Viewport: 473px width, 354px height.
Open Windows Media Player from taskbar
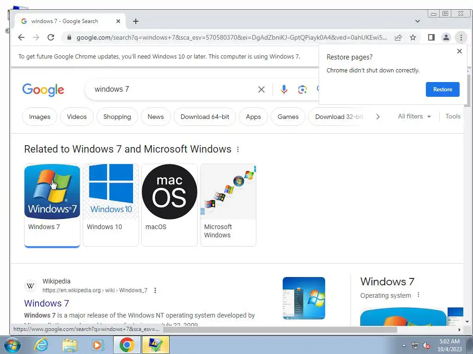click(98, 345)
